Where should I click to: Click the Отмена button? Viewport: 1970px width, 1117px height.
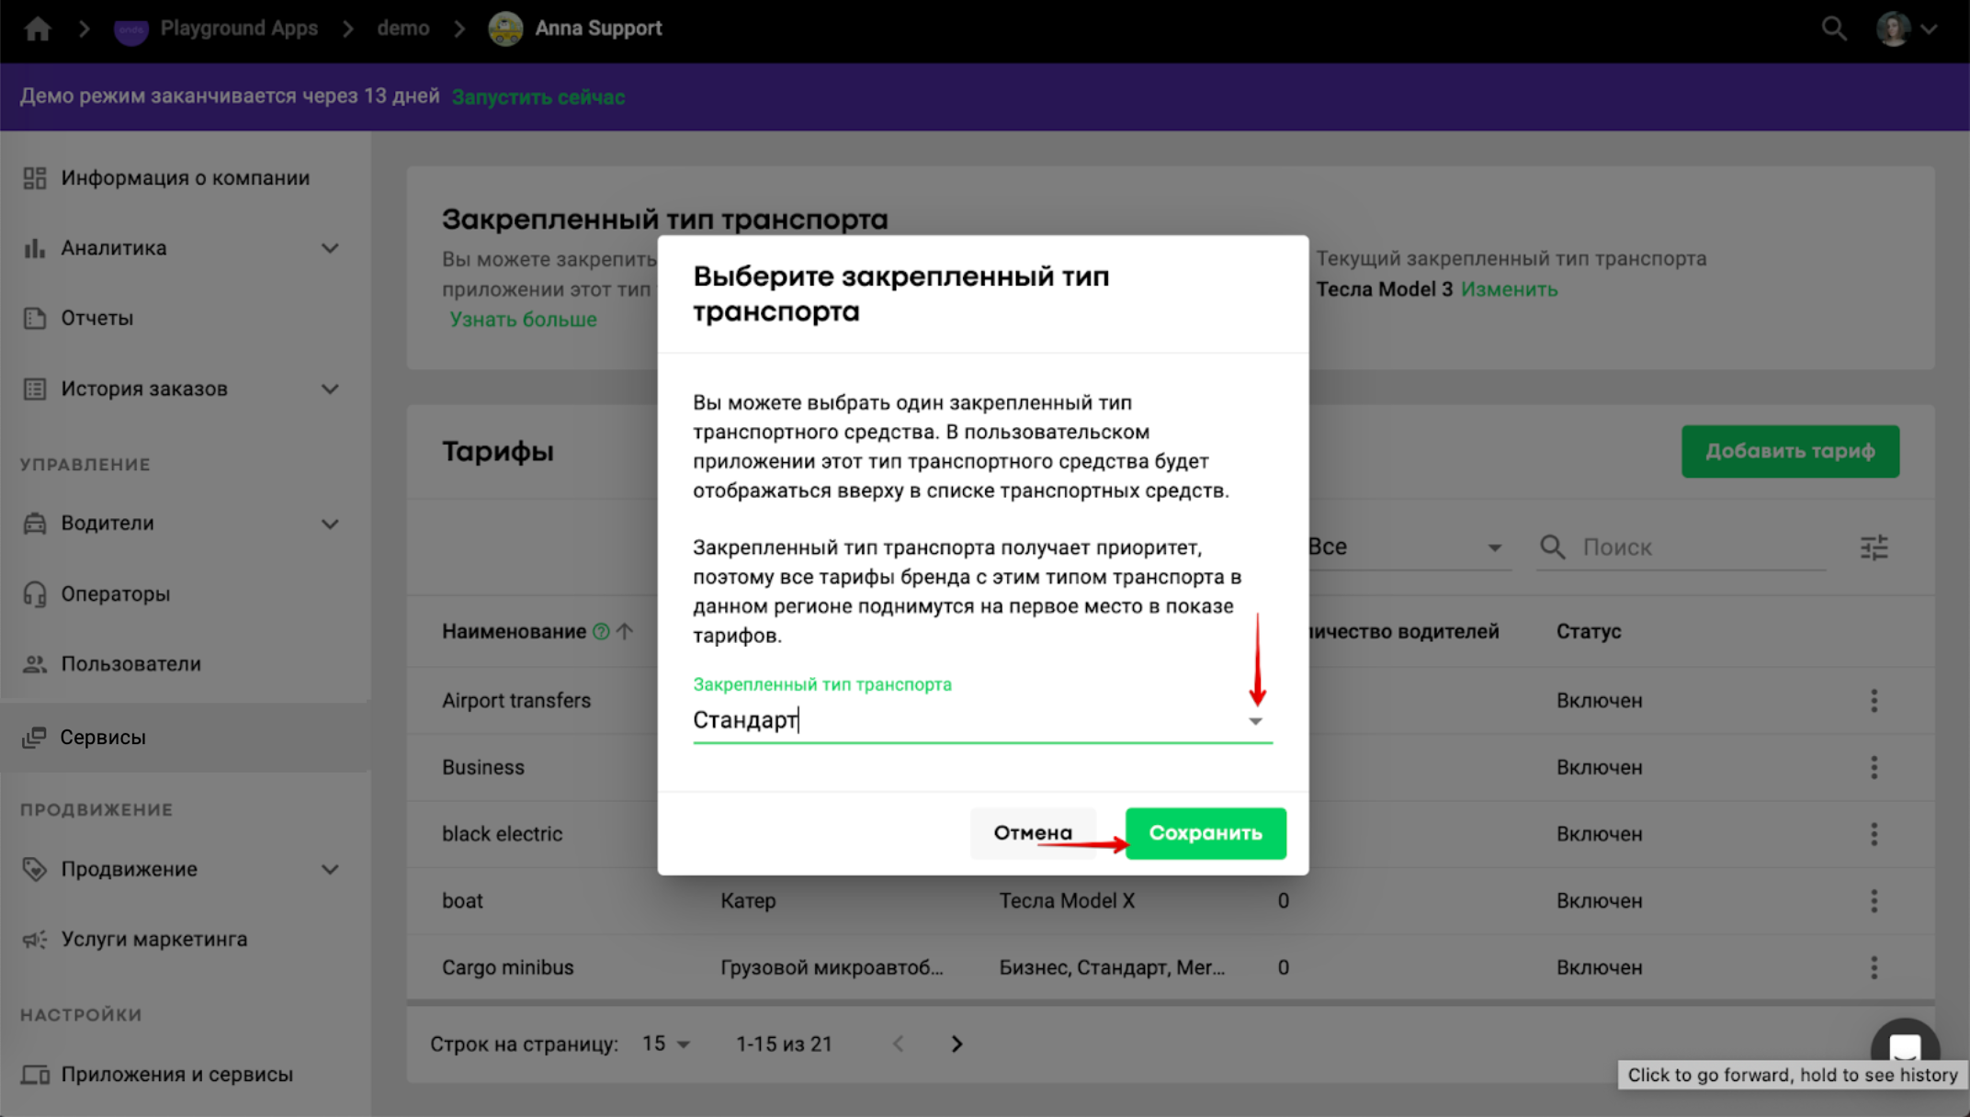(x=1033, y=833)
